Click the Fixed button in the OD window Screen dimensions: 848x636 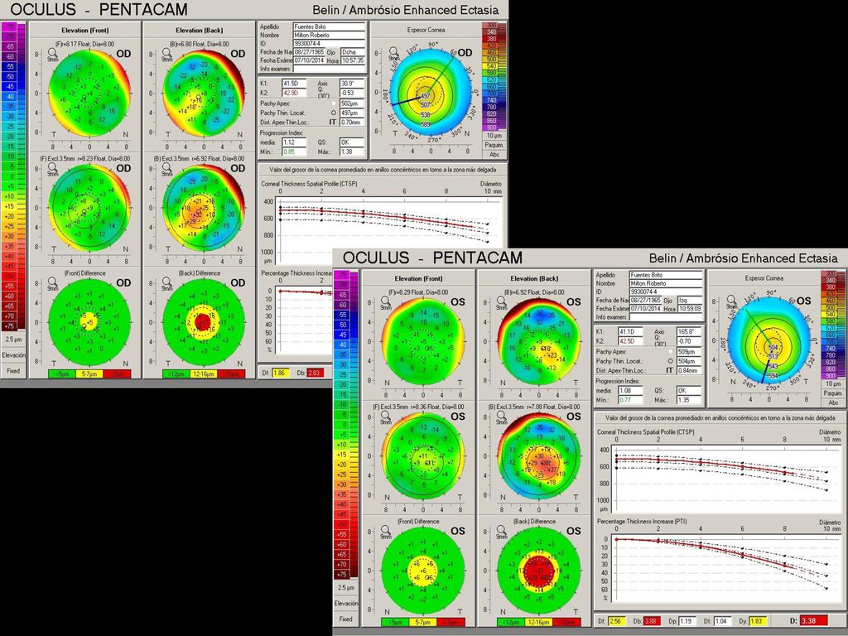click(13, 371)
